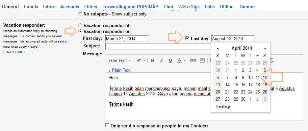Pick April 9 in the calendar
This screenshot has height=131, width=308.
[x=243, y=78]
